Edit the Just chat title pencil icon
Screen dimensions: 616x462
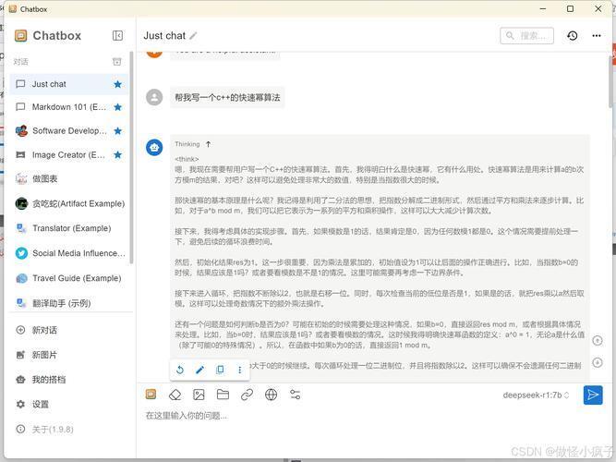[x=193, y=36]
